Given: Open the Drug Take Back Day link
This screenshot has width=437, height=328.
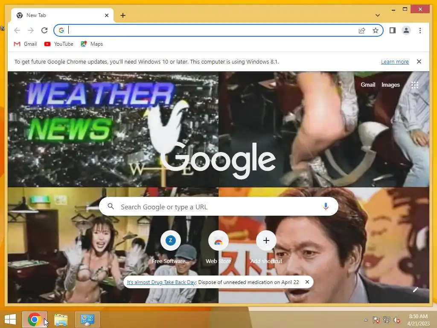Looking at the screenshot, I should [x=161, y=282].
